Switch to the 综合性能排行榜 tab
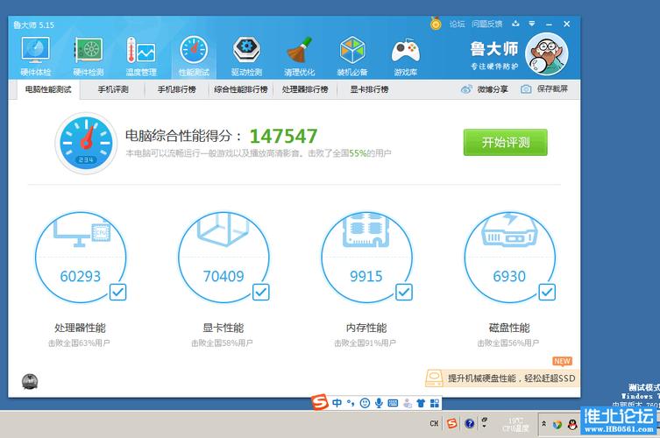Image resolution: width=660 pixels, height=438 pixels. [241, 89]
